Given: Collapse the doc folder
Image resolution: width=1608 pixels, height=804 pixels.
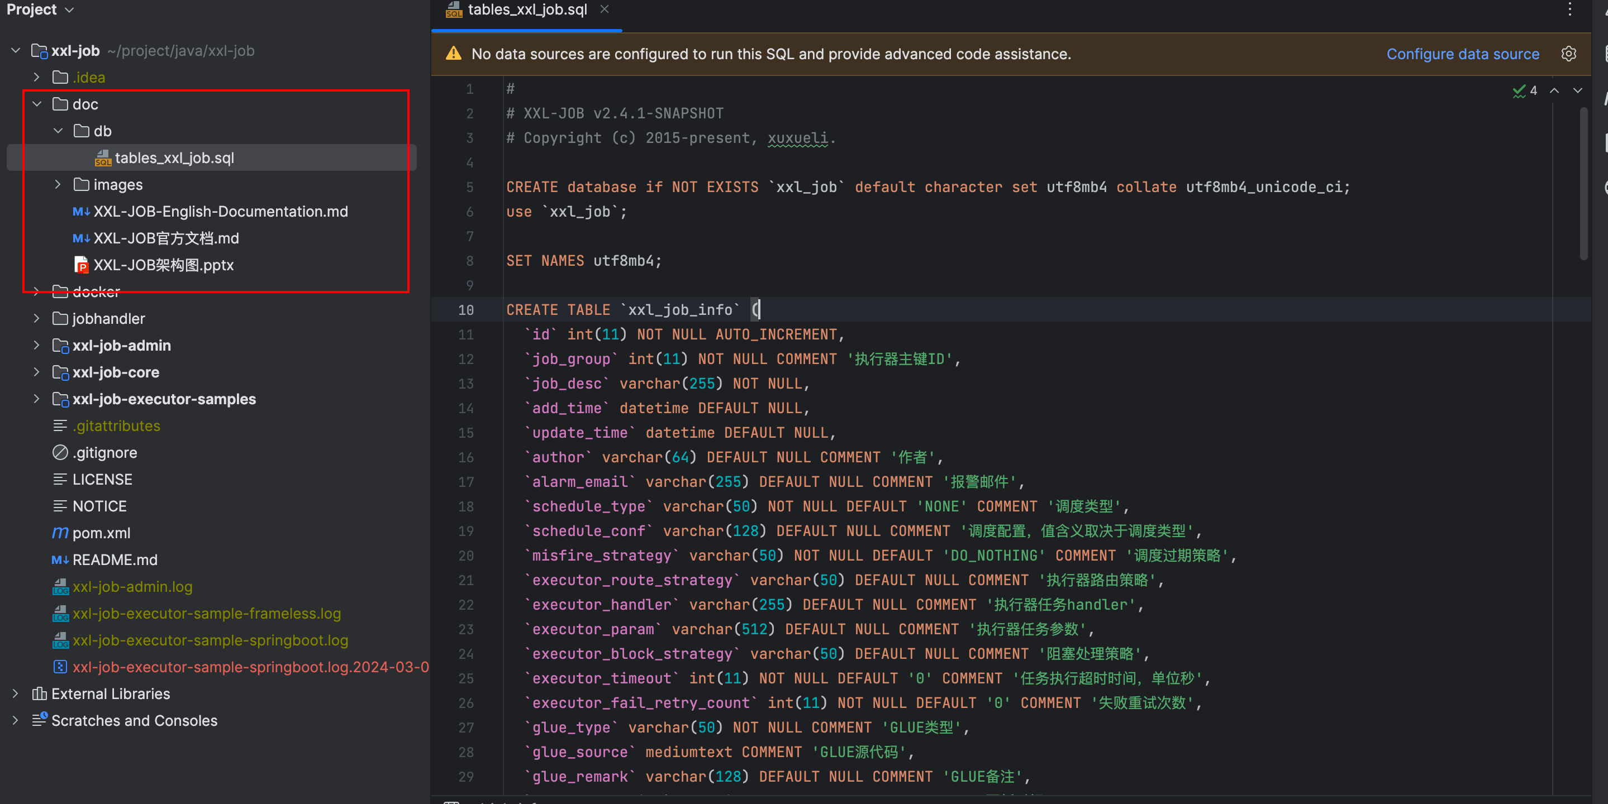Looking at the screenshot, I should (37, 104).
